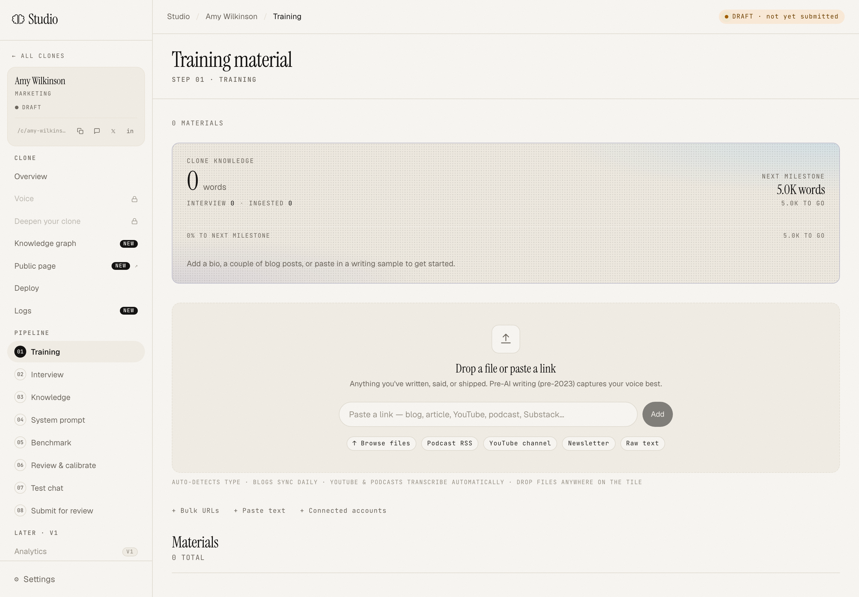Click + Connected accounts

(343, 511)
